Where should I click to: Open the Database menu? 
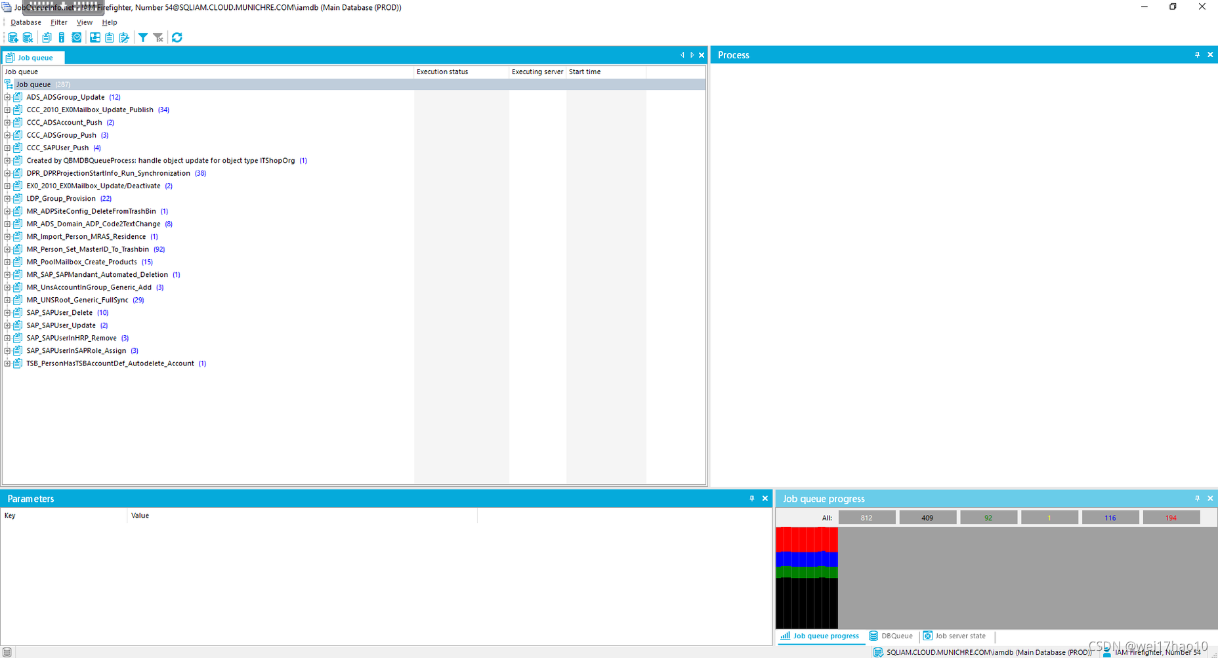(26, 22)
